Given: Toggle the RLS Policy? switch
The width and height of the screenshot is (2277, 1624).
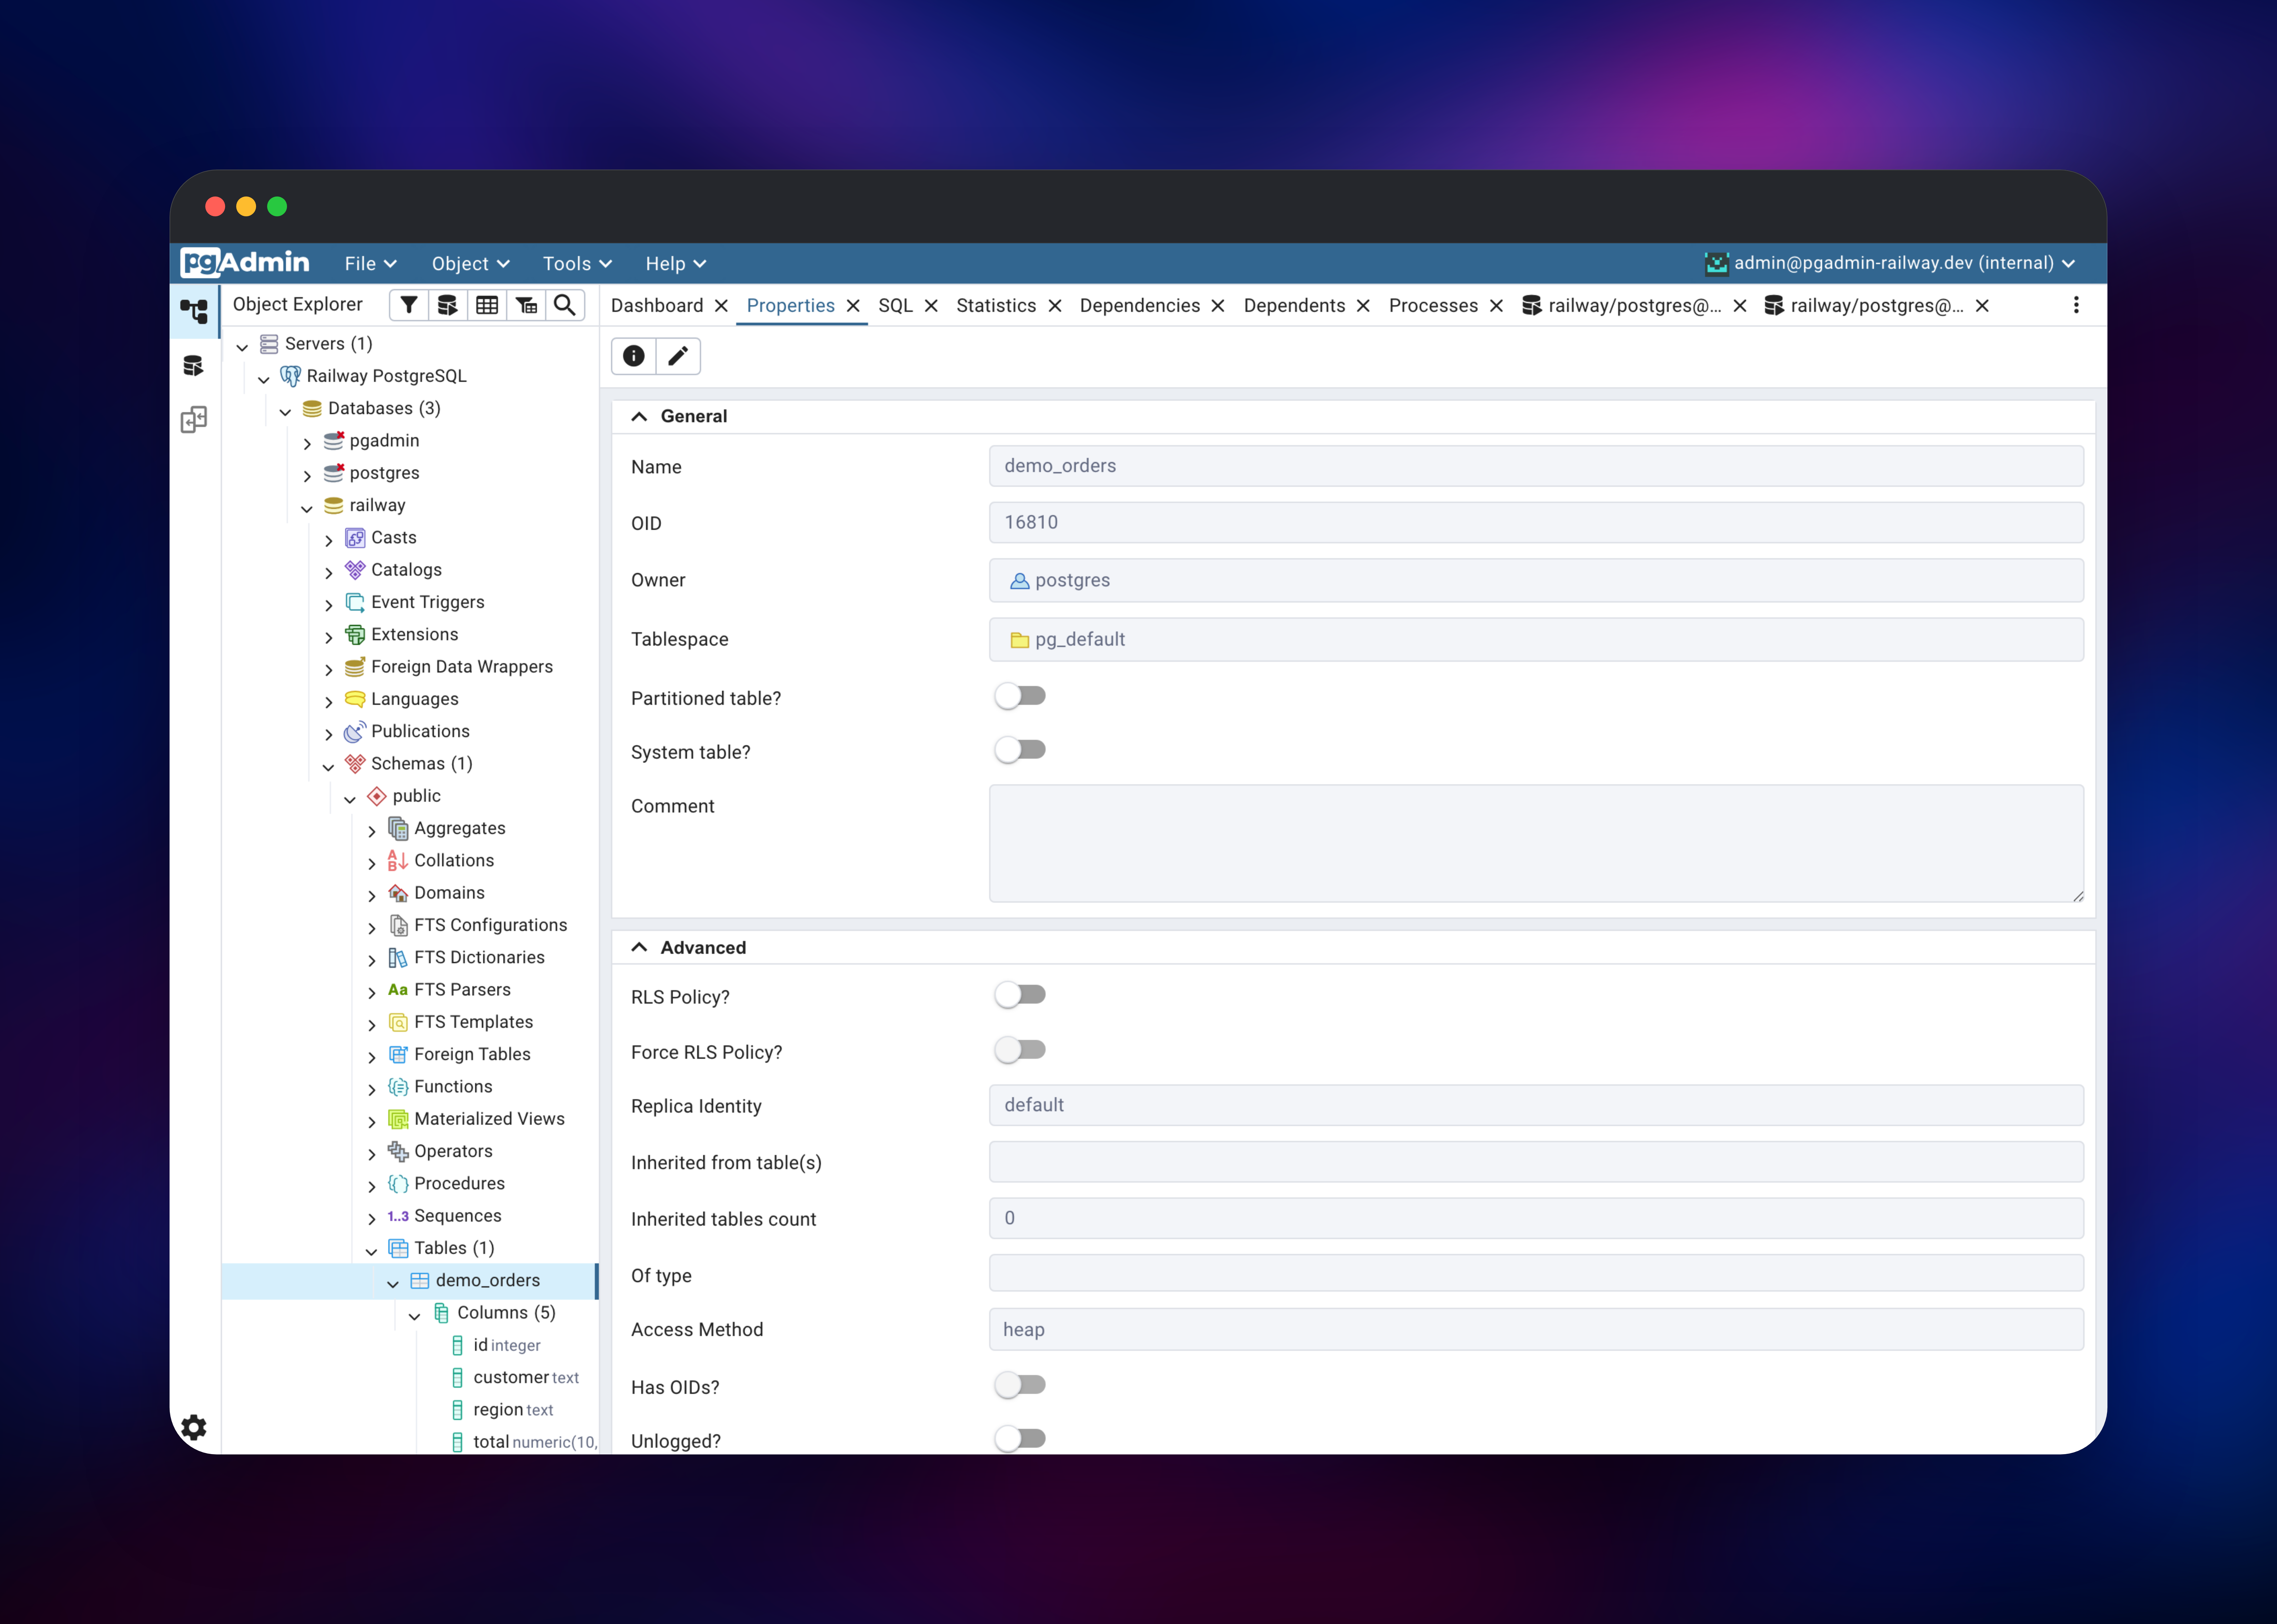Looking at the screenshot, I should (1020, 995).
